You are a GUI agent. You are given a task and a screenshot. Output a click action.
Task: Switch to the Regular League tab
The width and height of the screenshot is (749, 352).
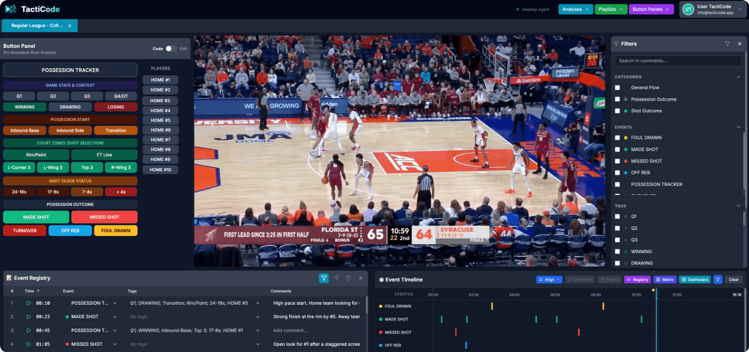click(x=36, y=25)
